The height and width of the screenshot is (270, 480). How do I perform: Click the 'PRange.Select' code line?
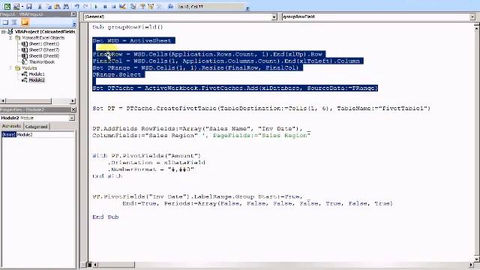point(117,75)
